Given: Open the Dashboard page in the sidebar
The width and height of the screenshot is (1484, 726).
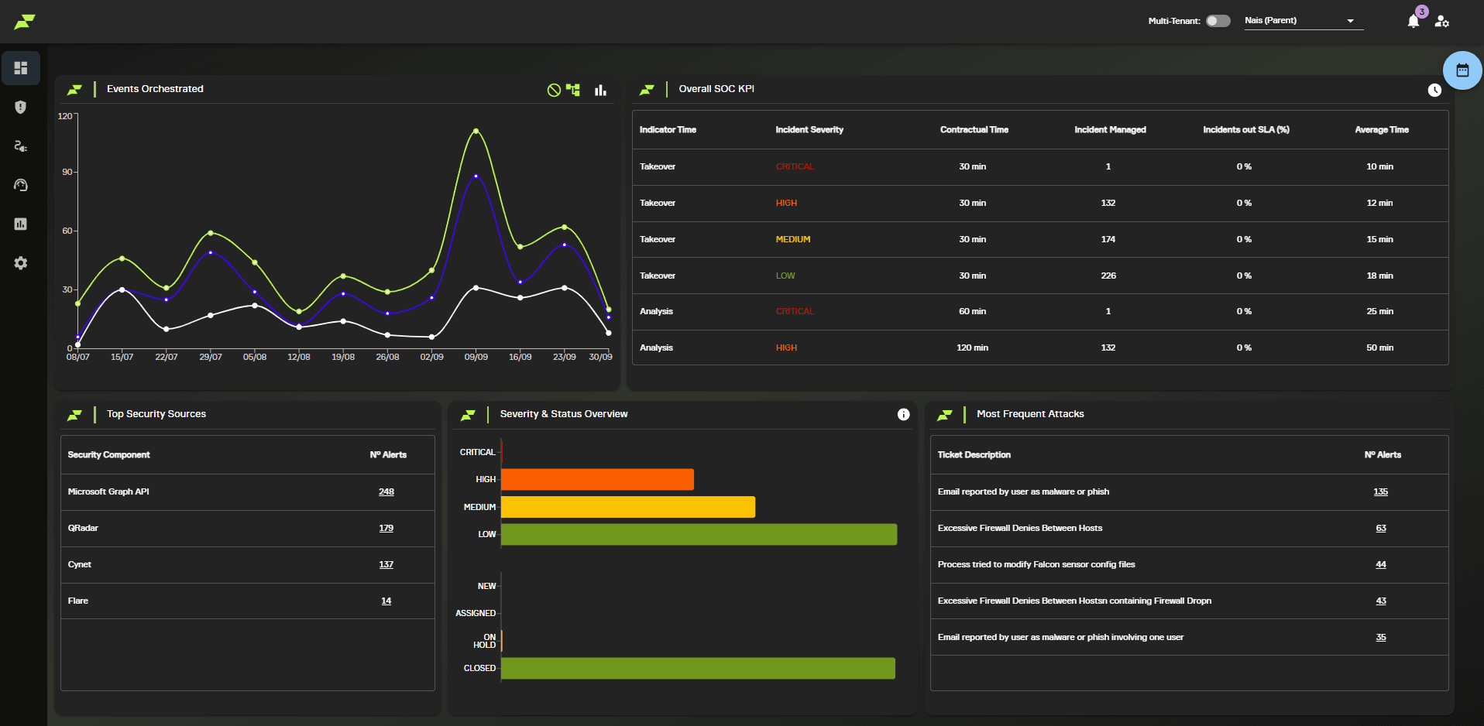Looking at the screenshot, I should tap(21, 68).
